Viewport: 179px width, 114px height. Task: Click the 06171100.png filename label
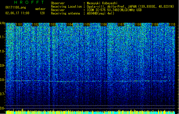[16, 7]
